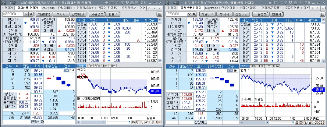Click 투자자 button in left window
This screenshot has height=127, width=327.
coord(61,14)
